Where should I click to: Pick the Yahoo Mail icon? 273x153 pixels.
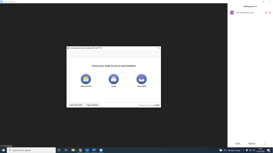tap(142, 79)
